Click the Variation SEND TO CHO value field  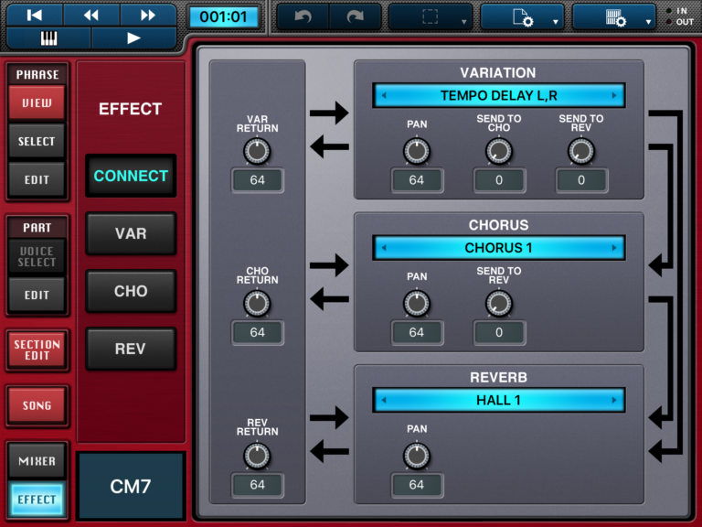coord(499,180)
